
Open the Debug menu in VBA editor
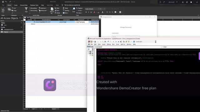(109, 44)
